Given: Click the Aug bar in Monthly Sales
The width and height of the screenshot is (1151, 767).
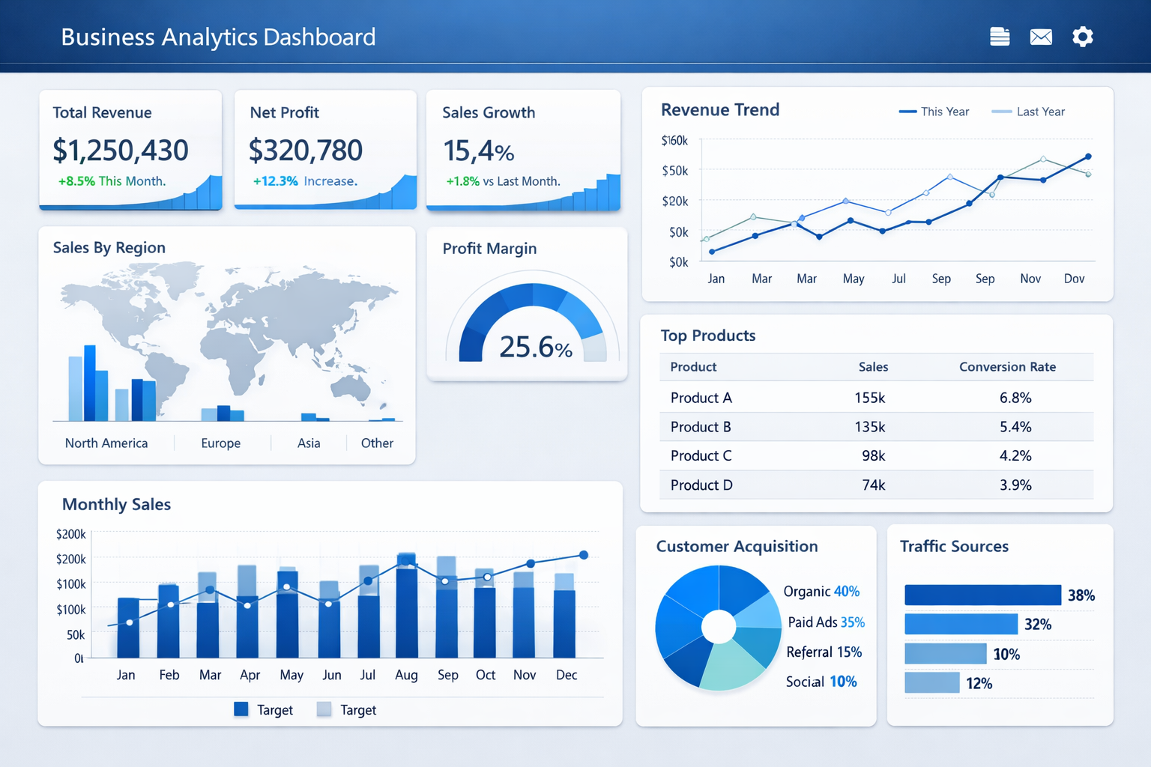Looking at the screenshot, I should point(406,614).
